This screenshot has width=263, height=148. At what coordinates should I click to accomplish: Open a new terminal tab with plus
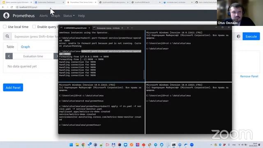pyautogui.click(x=128, y=28)
